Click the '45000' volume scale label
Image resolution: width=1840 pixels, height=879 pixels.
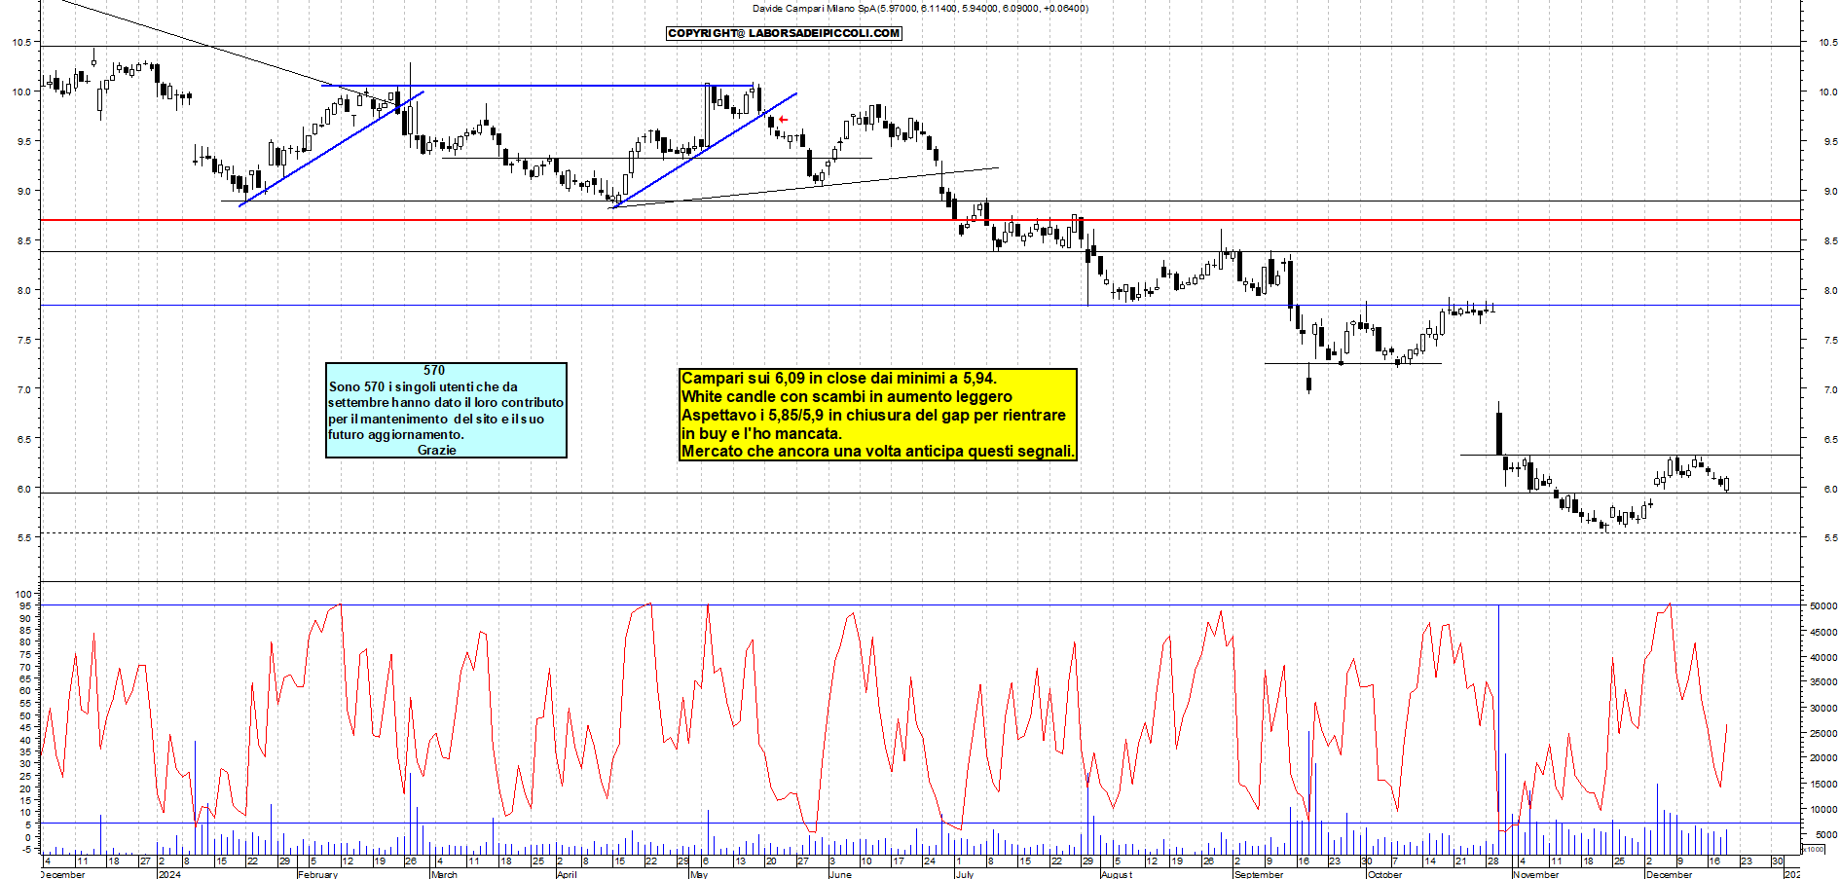(1823, 632)
